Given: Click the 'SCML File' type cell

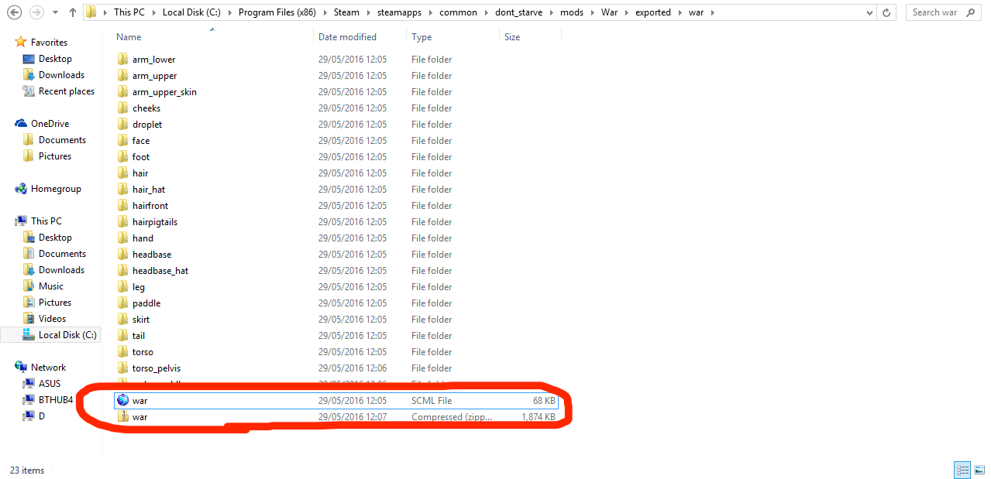Looking at the screenshot, I should [432, 401].
